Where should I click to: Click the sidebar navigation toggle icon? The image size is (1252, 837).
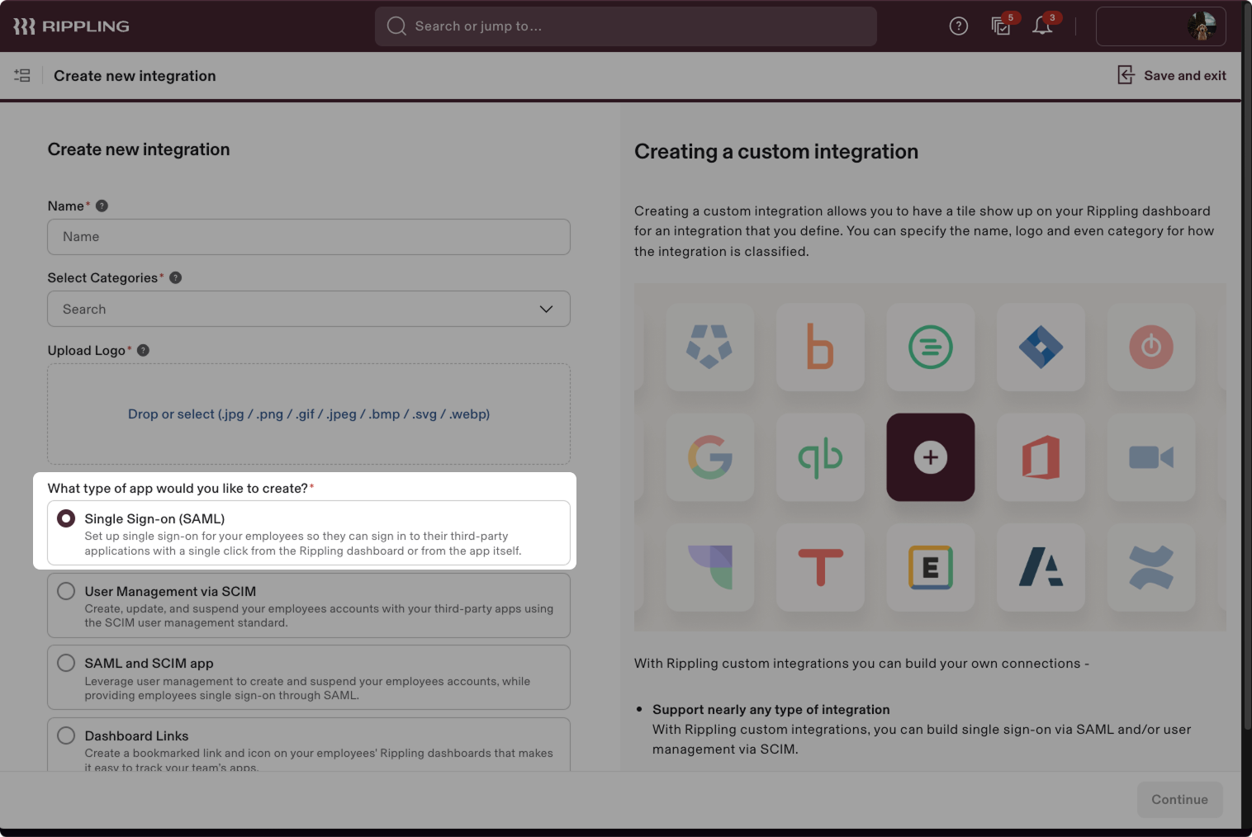click(x=22, y=76)
